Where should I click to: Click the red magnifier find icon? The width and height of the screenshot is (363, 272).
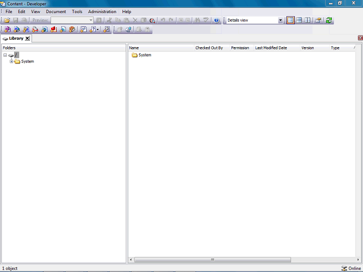(x=152, y=20)
